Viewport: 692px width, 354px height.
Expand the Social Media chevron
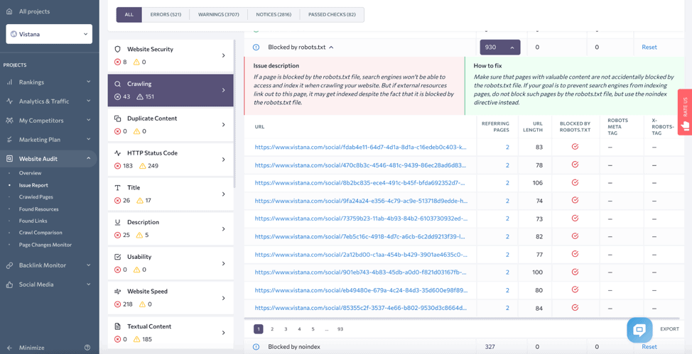tap(88, 284)
